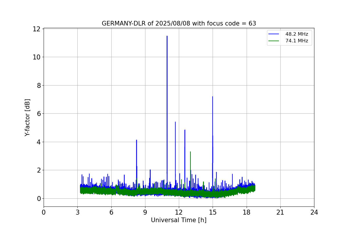Click the x-axis tick label 12
Viewport: 349px width, 232px height.
tap(179, 213)
